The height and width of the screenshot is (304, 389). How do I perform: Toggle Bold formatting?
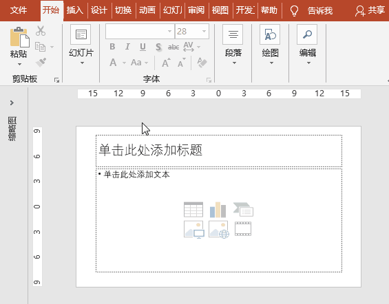(x=112, y=47)
